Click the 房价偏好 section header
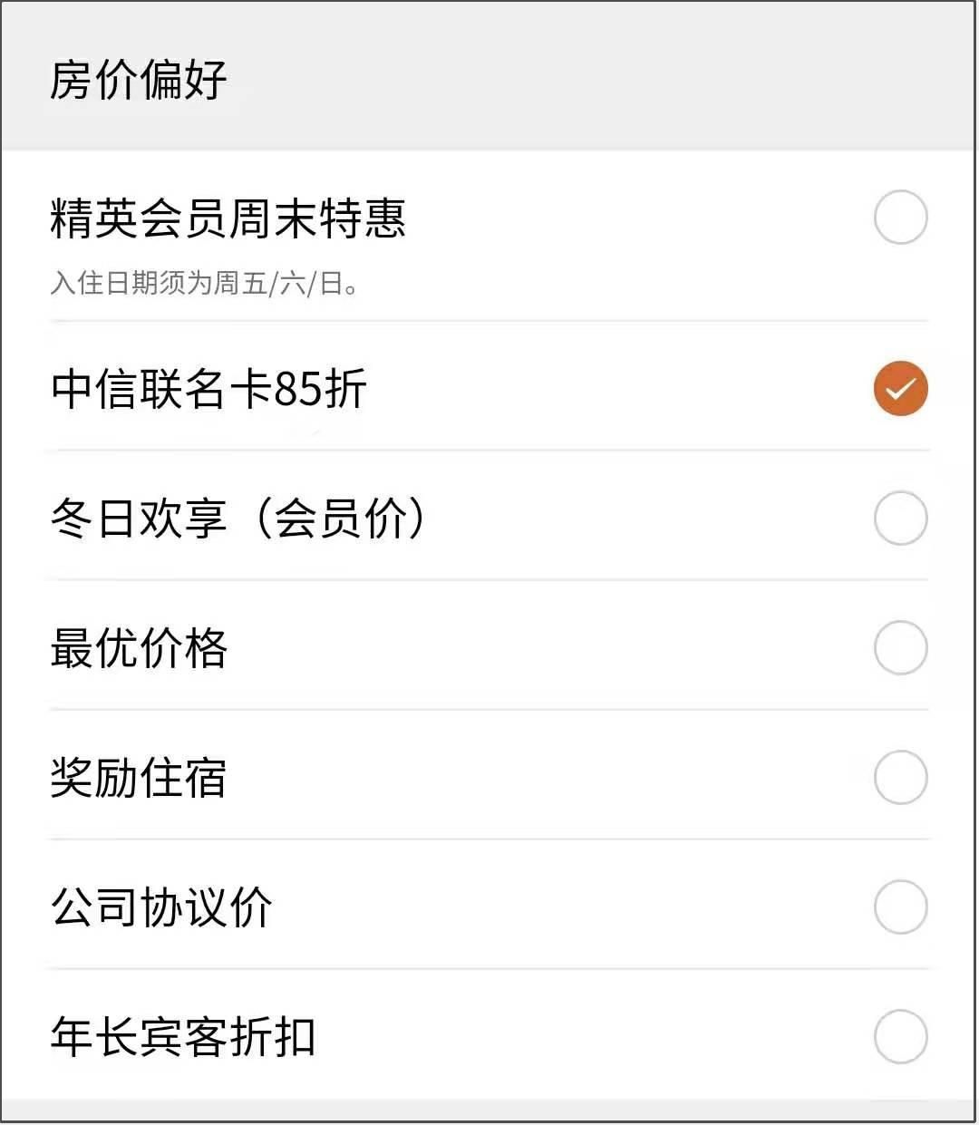This screenshot has height=1125, width=979. 138,79
